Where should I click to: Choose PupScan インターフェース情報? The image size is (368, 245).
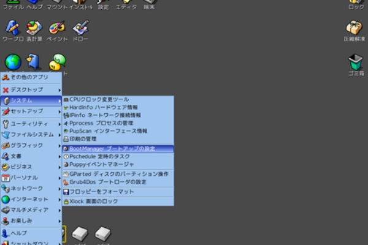(118, 131)
